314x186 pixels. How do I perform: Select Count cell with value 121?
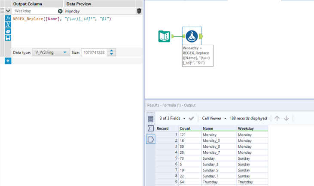[190, 135]
